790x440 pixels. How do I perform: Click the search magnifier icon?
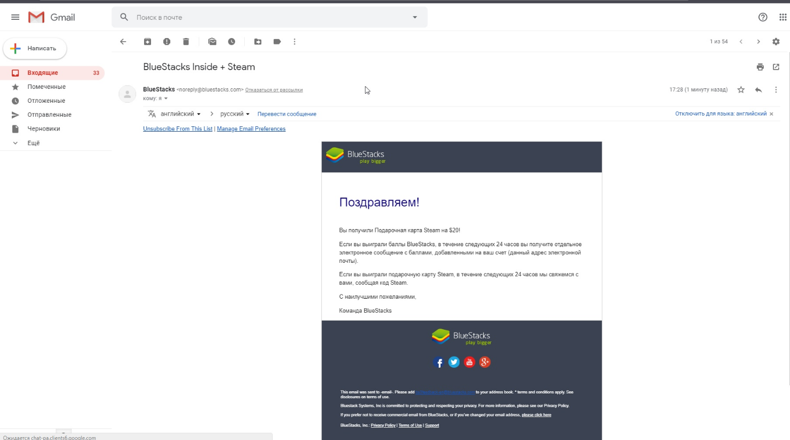124,17
